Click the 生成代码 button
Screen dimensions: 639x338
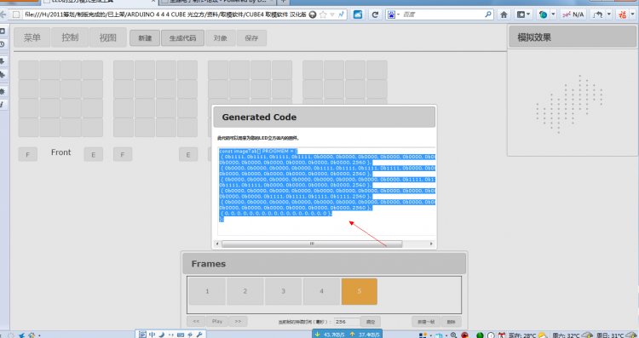coord(182,37)
